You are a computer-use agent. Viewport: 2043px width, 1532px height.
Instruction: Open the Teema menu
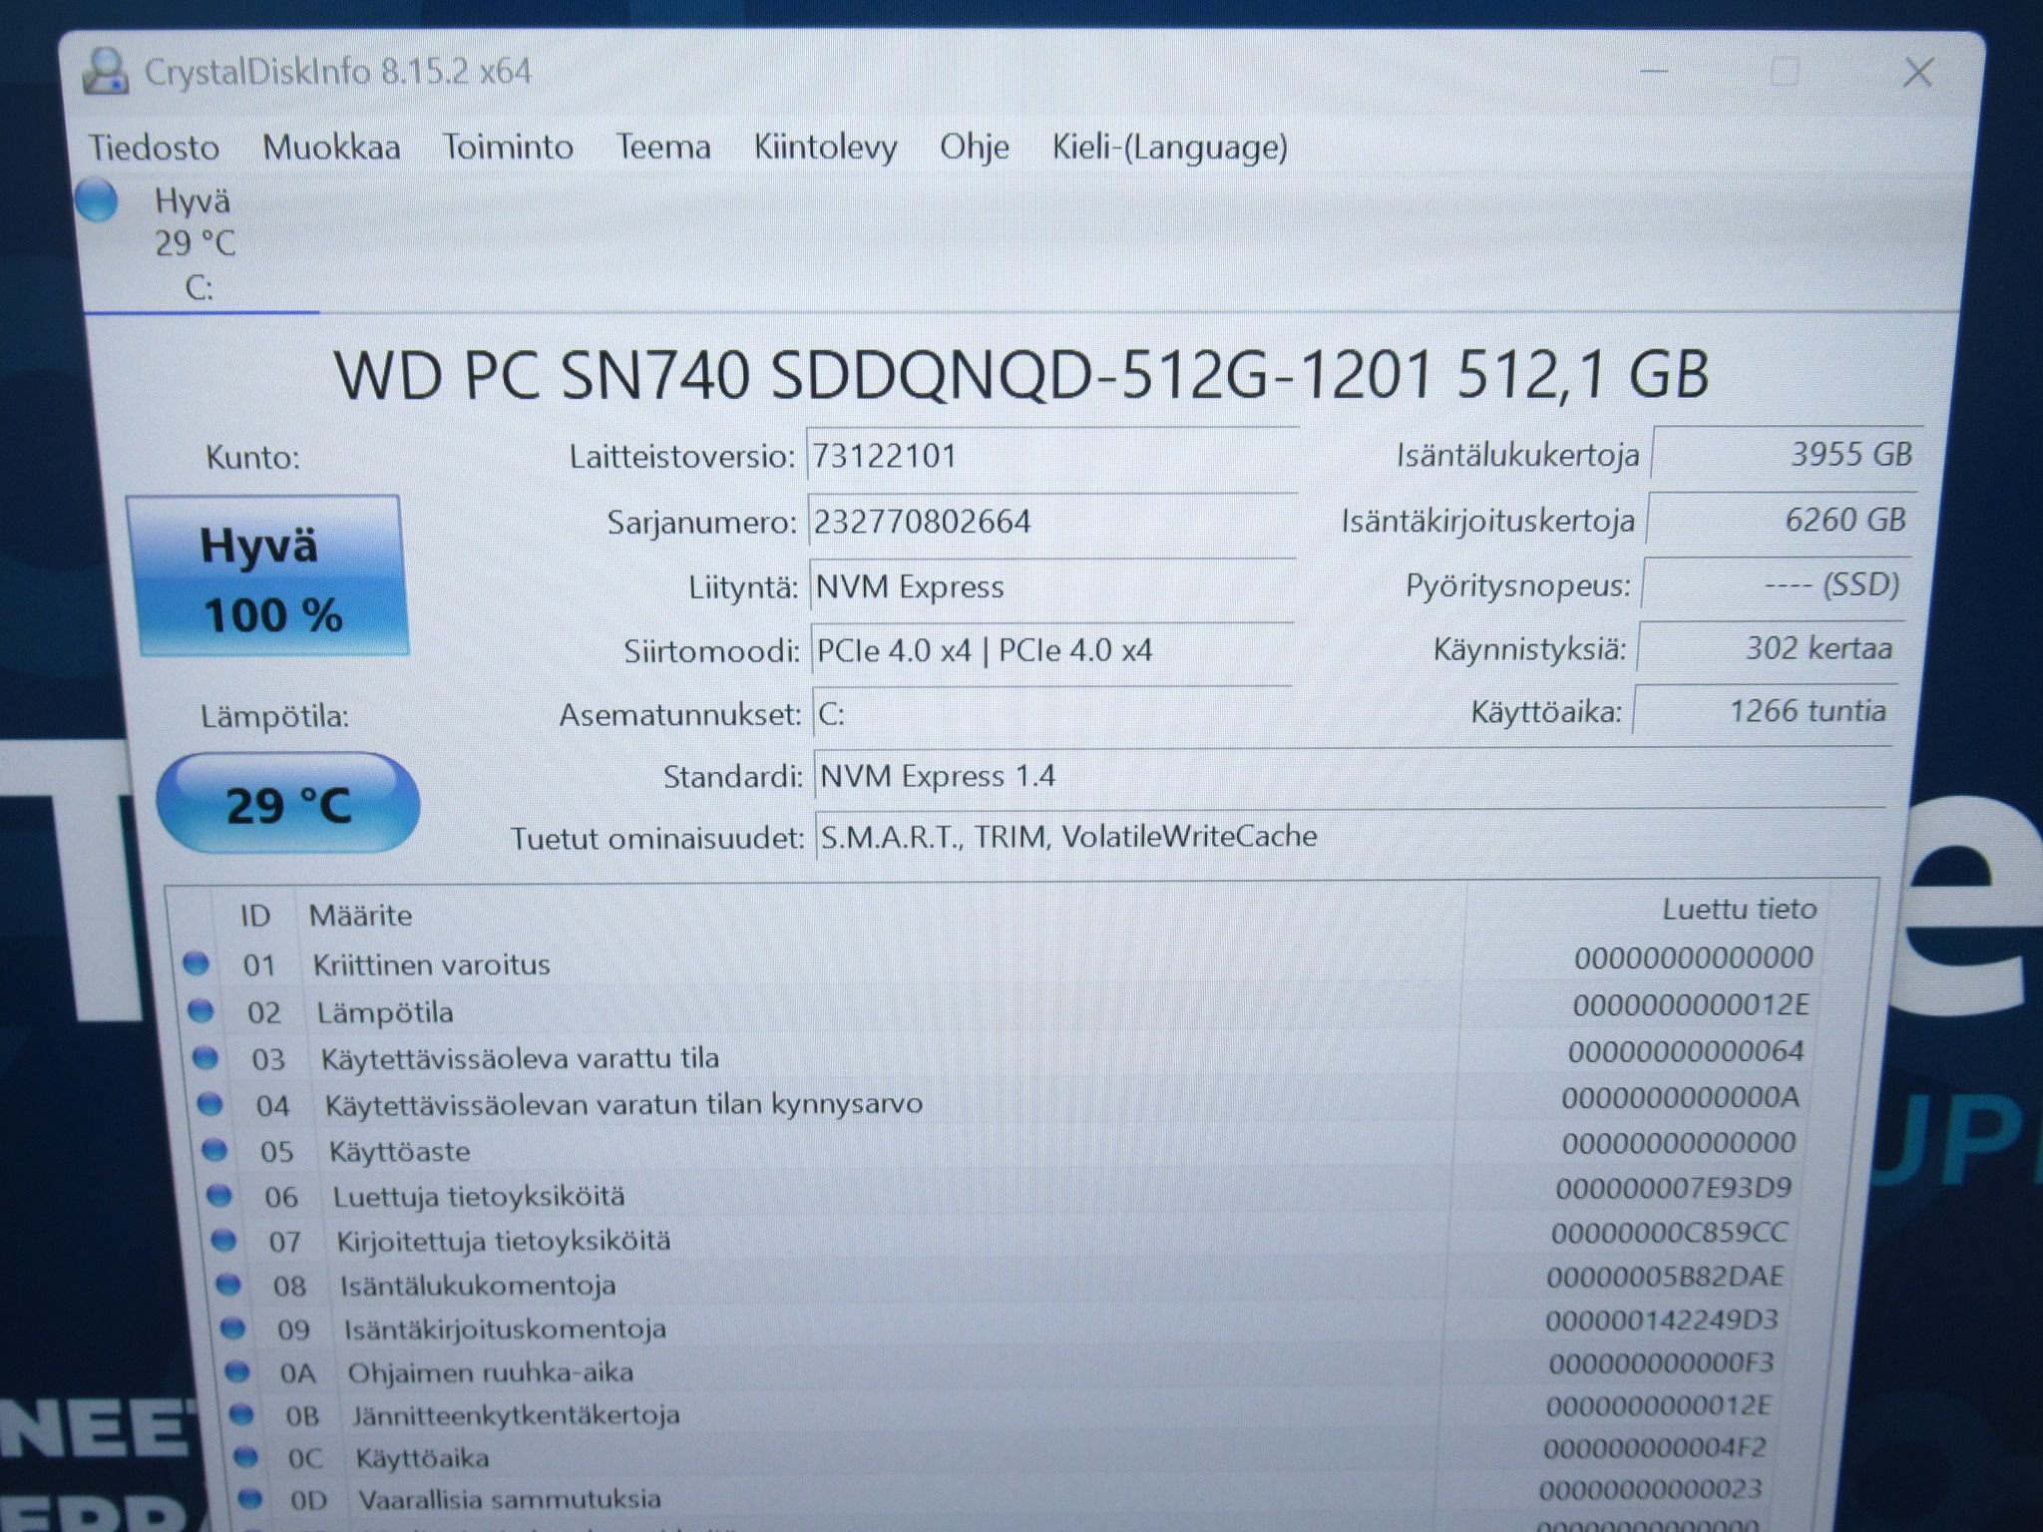click(663, 148)
